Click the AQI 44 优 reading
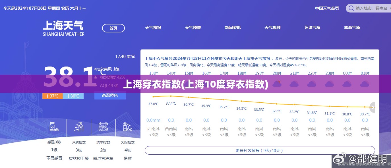The image size is (391, 168). [x=109, y=85]
